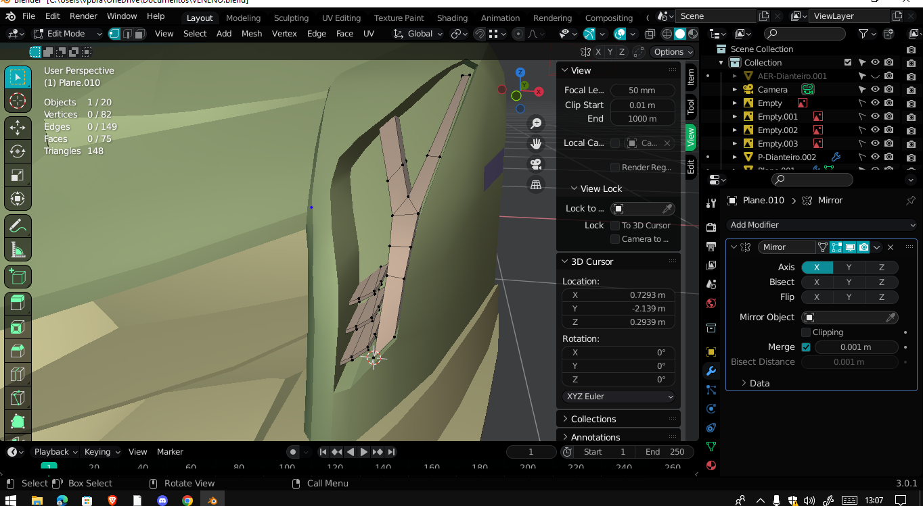This screenshot has height=506, width=923.
Task: Toggle Mirror Axis X button
Action: (817, 268)
